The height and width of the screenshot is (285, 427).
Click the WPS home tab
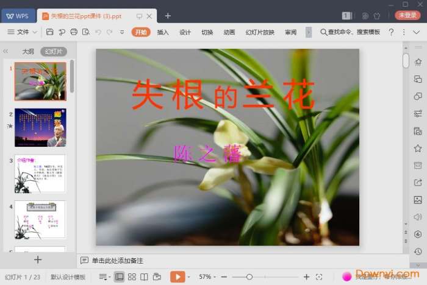point(18,16)
